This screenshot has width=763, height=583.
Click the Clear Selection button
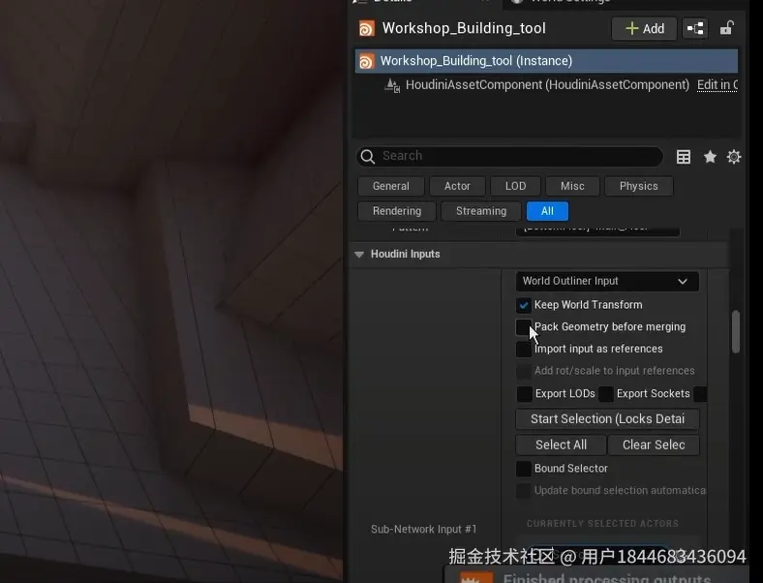[x=654, y=445]
